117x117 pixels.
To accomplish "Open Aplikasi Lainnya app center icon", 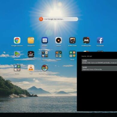I will 45,68.
